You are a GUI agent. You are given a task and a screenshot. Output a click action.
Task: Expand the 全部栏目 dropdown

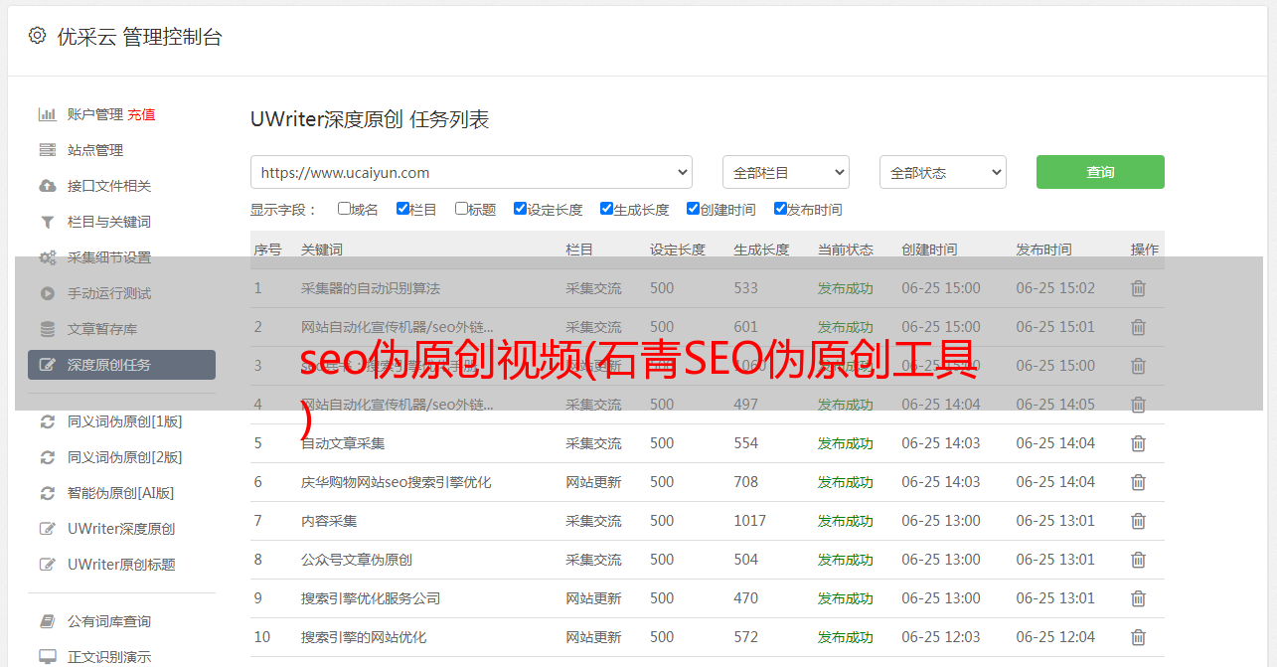pos(785,172)
